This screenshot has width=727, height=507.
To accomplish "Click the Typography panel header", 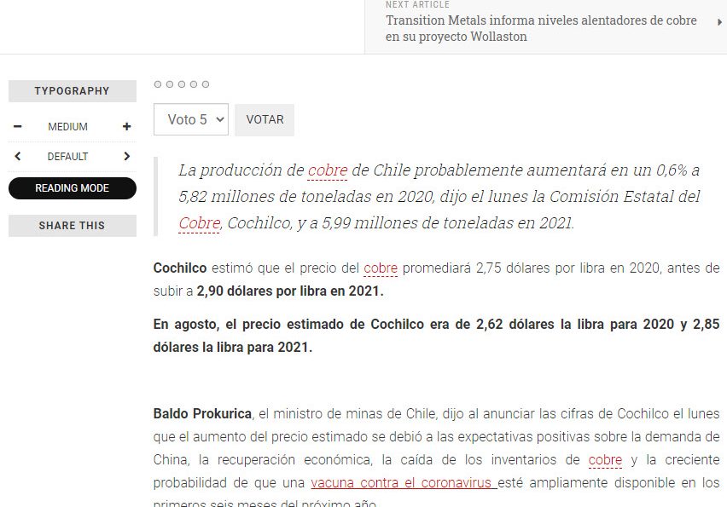I will tap(73, 91).
